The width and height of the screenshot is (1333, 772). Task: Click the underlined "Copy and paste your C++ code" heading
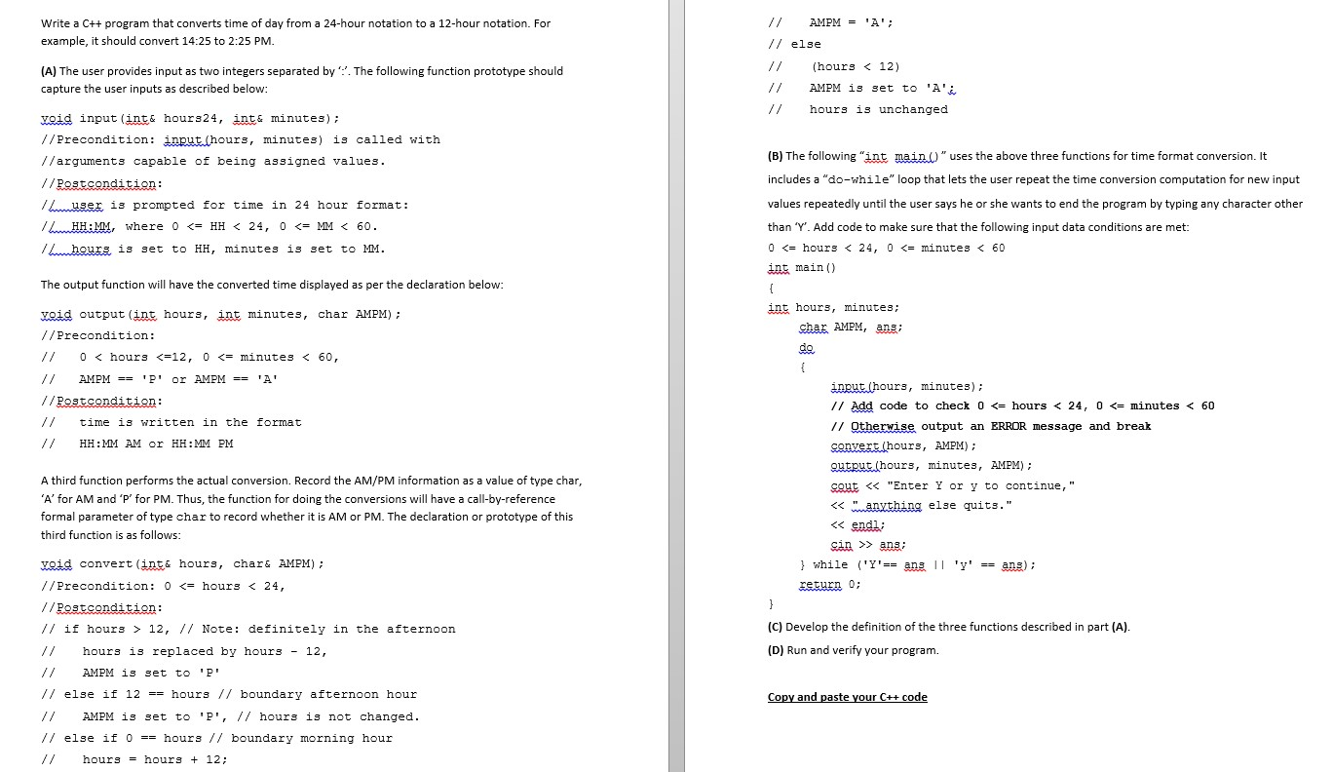tap(847, 697)
